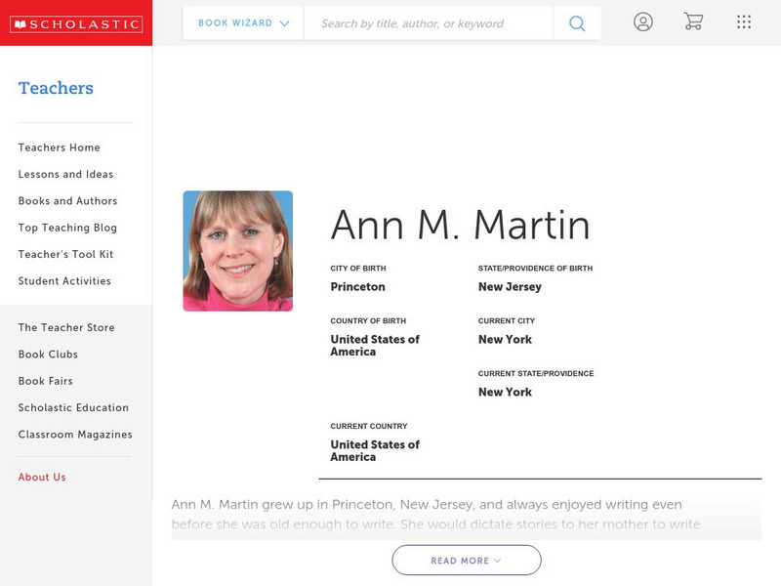Visit the Top Teaching Blog

[x=67, y=228]
